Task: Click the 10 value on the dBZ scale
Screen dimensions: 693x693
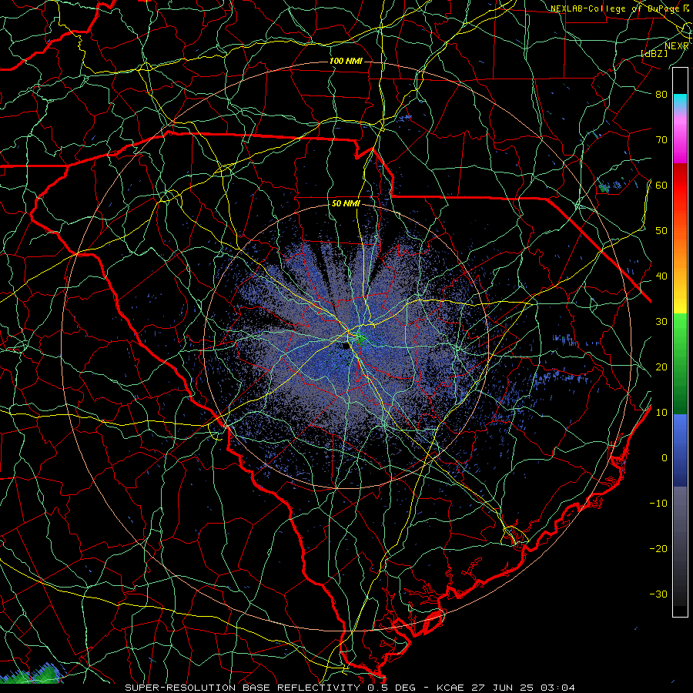Action: tap(661, 413)
